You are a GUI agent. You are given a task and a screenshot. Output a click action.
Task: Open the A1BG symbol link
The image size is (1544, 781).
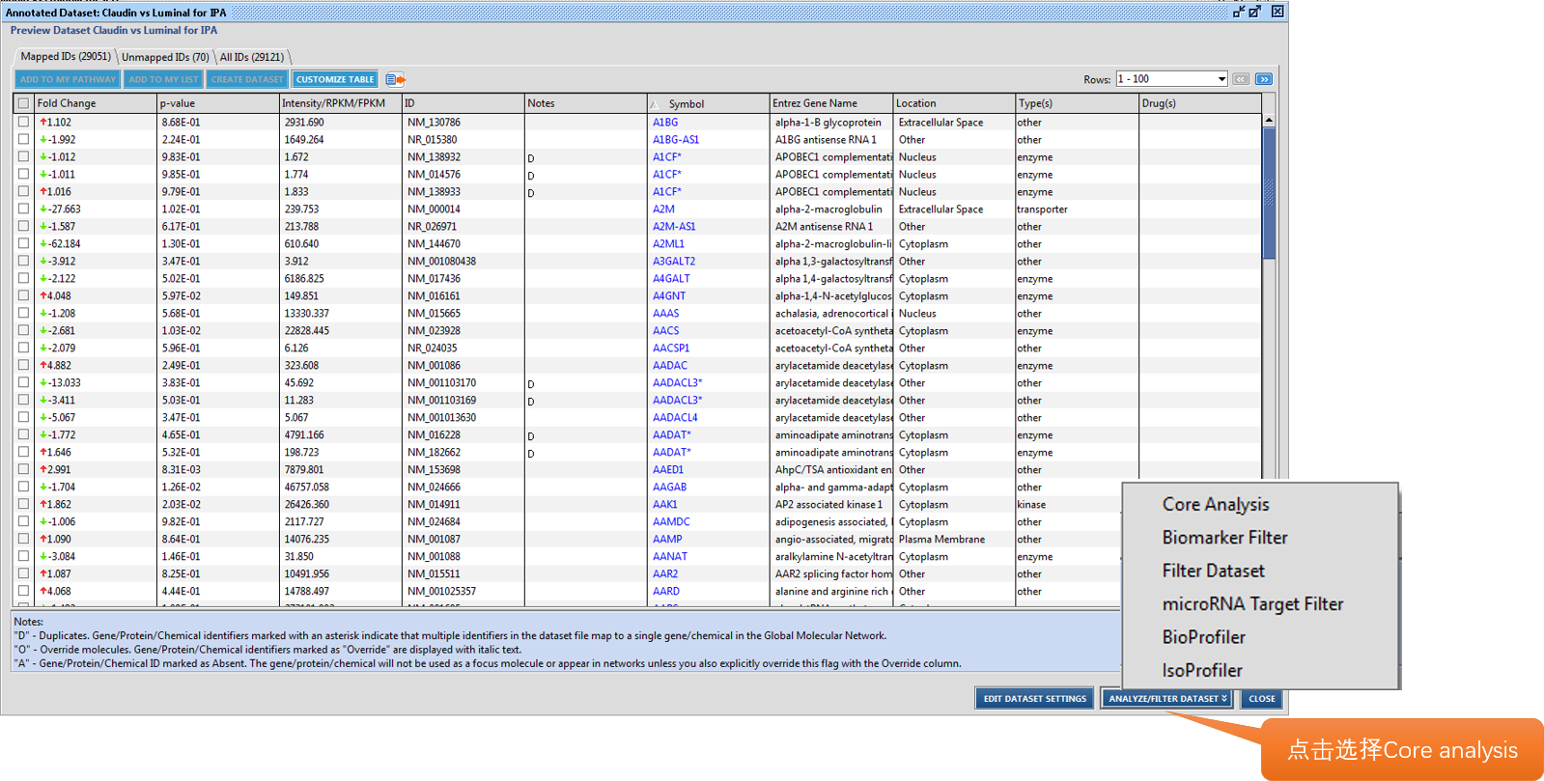(665, 123)
